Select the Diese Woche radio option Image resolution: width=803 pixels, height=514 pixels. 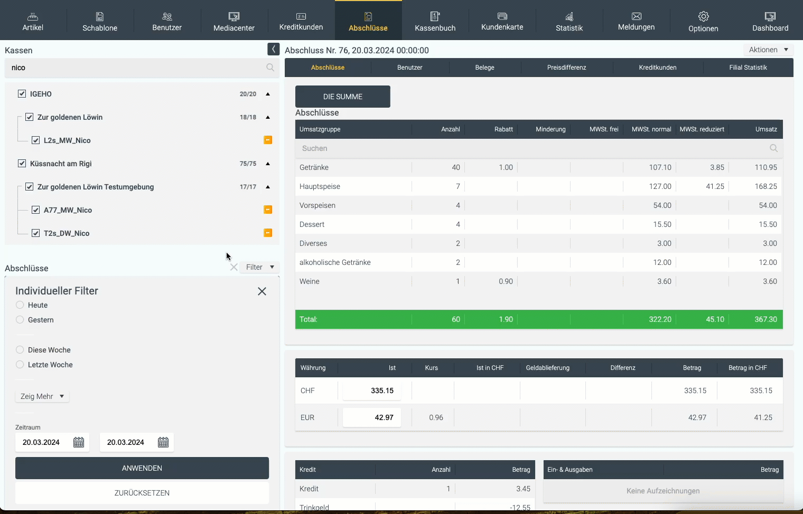(x=20, y=349)
